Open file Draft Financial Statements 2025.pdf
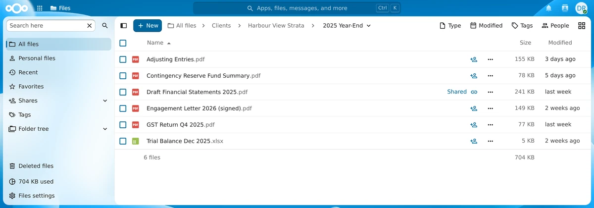This screenshot has height=208, width=594. click(197, 92)
